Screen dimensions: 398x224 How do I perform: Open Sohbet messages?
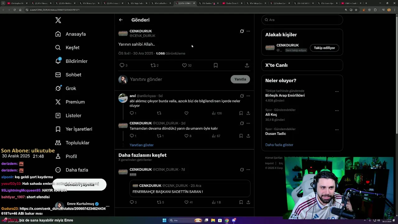(68, 75)
